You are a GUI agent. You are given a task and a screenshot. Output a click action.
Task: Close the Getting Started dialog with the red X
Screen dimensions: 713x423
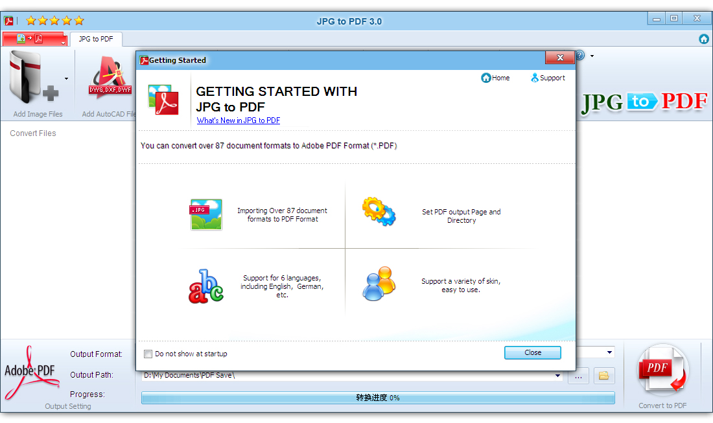coord(560,58)
